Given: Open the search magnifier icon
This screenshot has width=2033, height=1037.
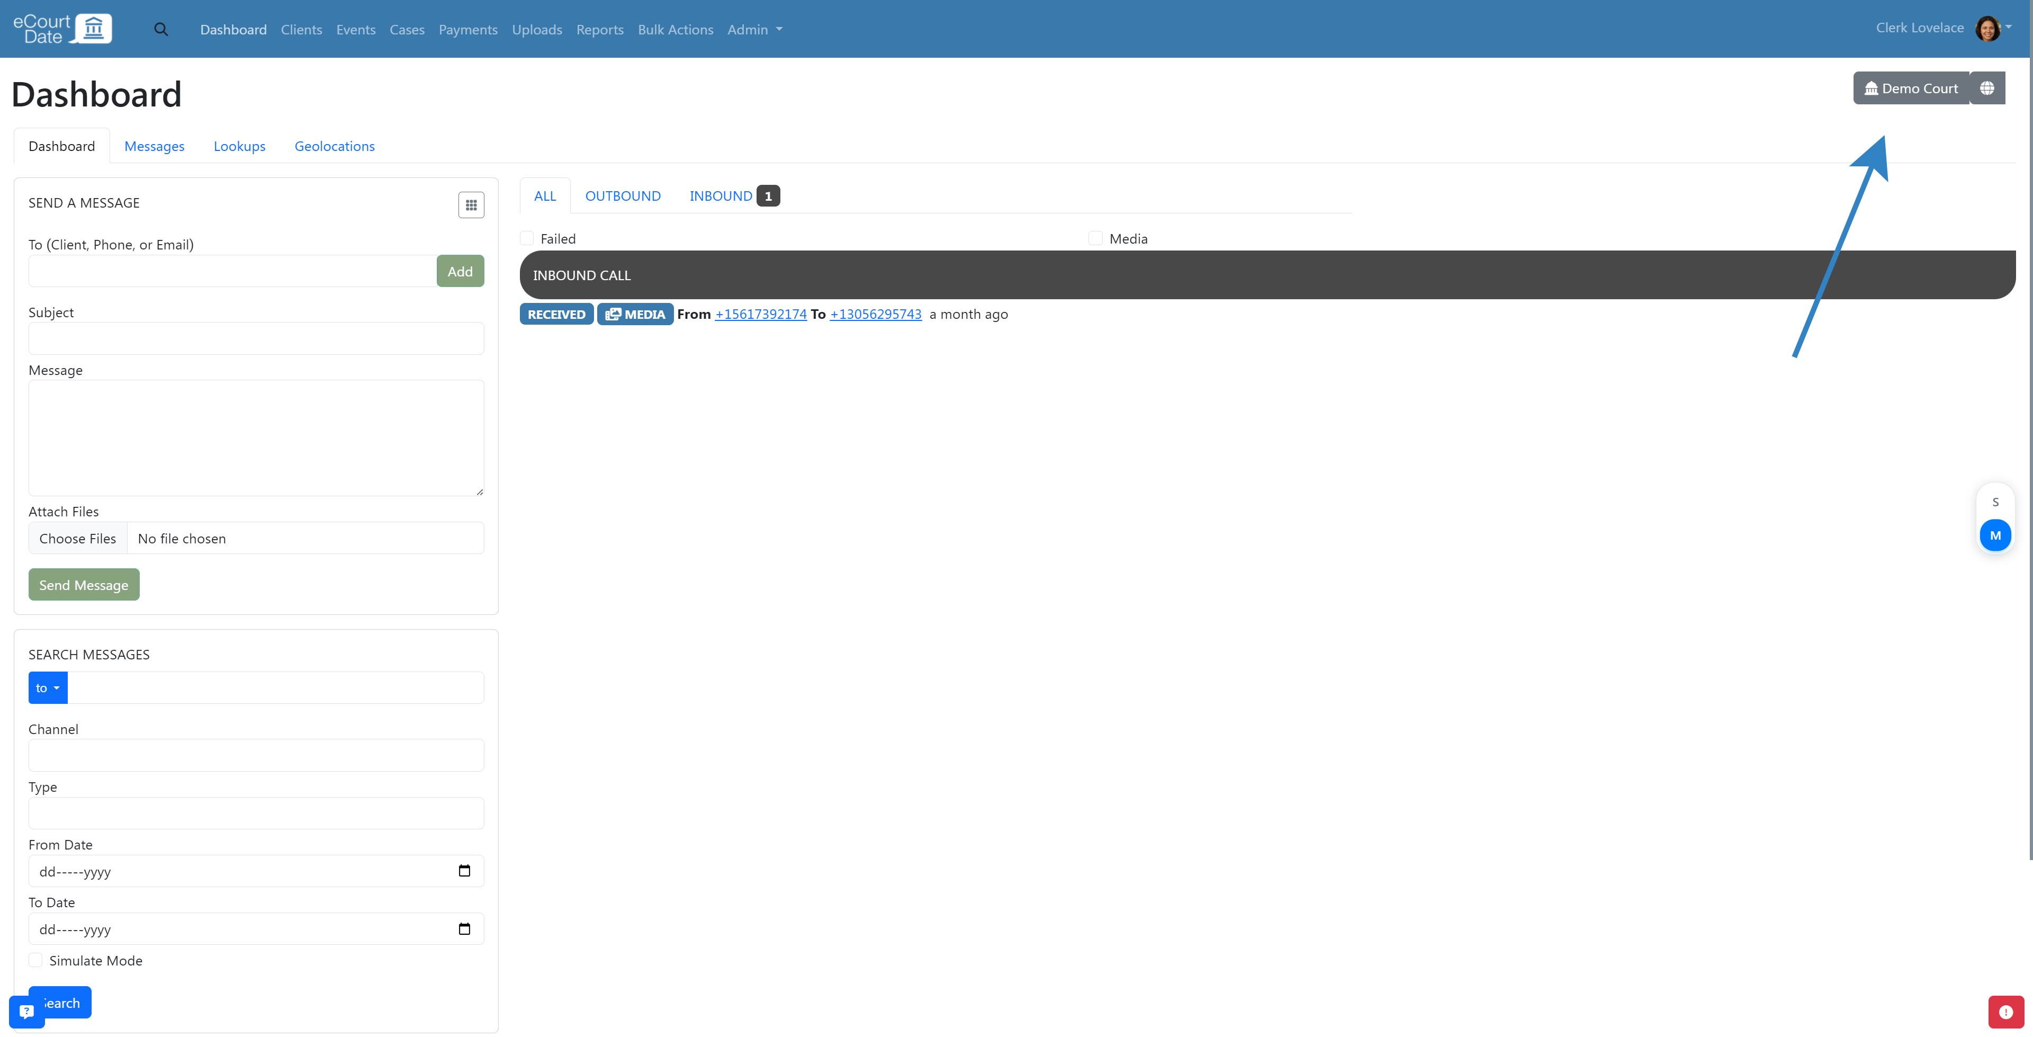Looking at the screenshot, I should pos(161,29).
